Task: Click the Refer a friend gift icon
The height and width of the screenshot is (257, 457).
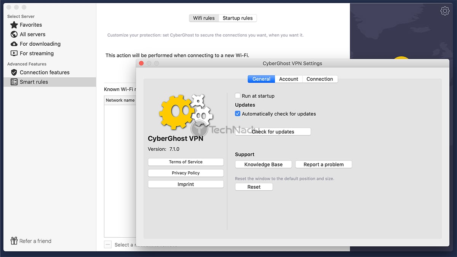Action: pos(14,241)
